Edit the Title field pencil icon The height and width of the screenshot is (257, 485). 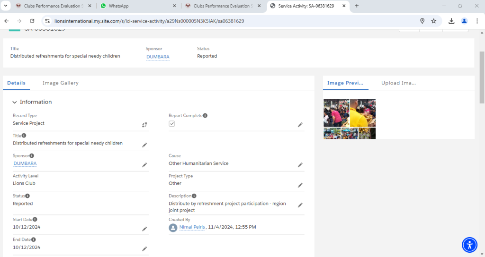(x=144, y=145)
